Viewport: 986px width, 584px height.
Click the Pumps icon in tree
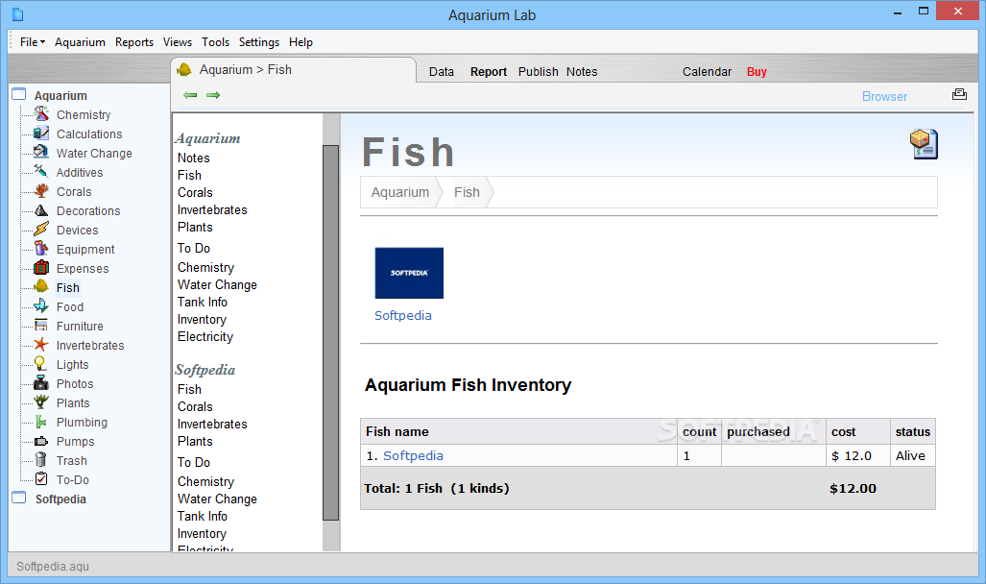41,441
